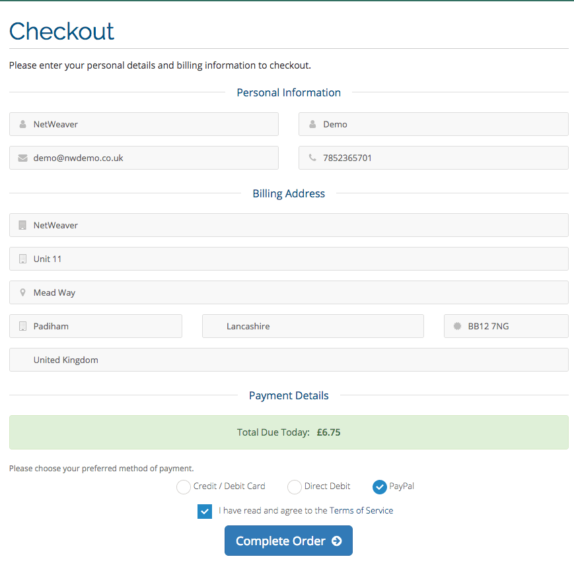Click the Total Due Today £6.75 amount
Viewport: 574px width, 565px height.
[x=328, y=432]
